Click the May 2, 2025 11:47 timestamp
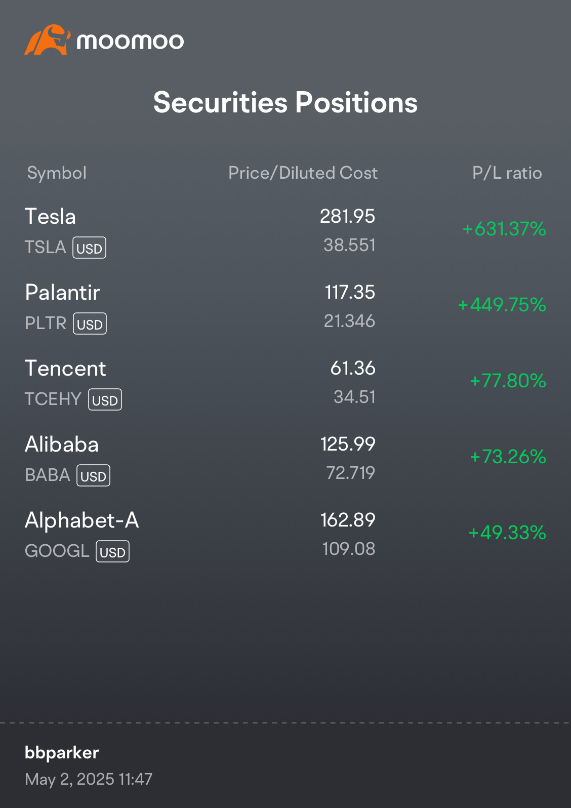 pos(89,779)
